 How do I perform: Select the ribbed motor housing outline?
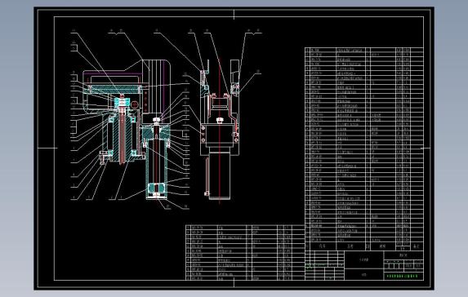[155, 91]
